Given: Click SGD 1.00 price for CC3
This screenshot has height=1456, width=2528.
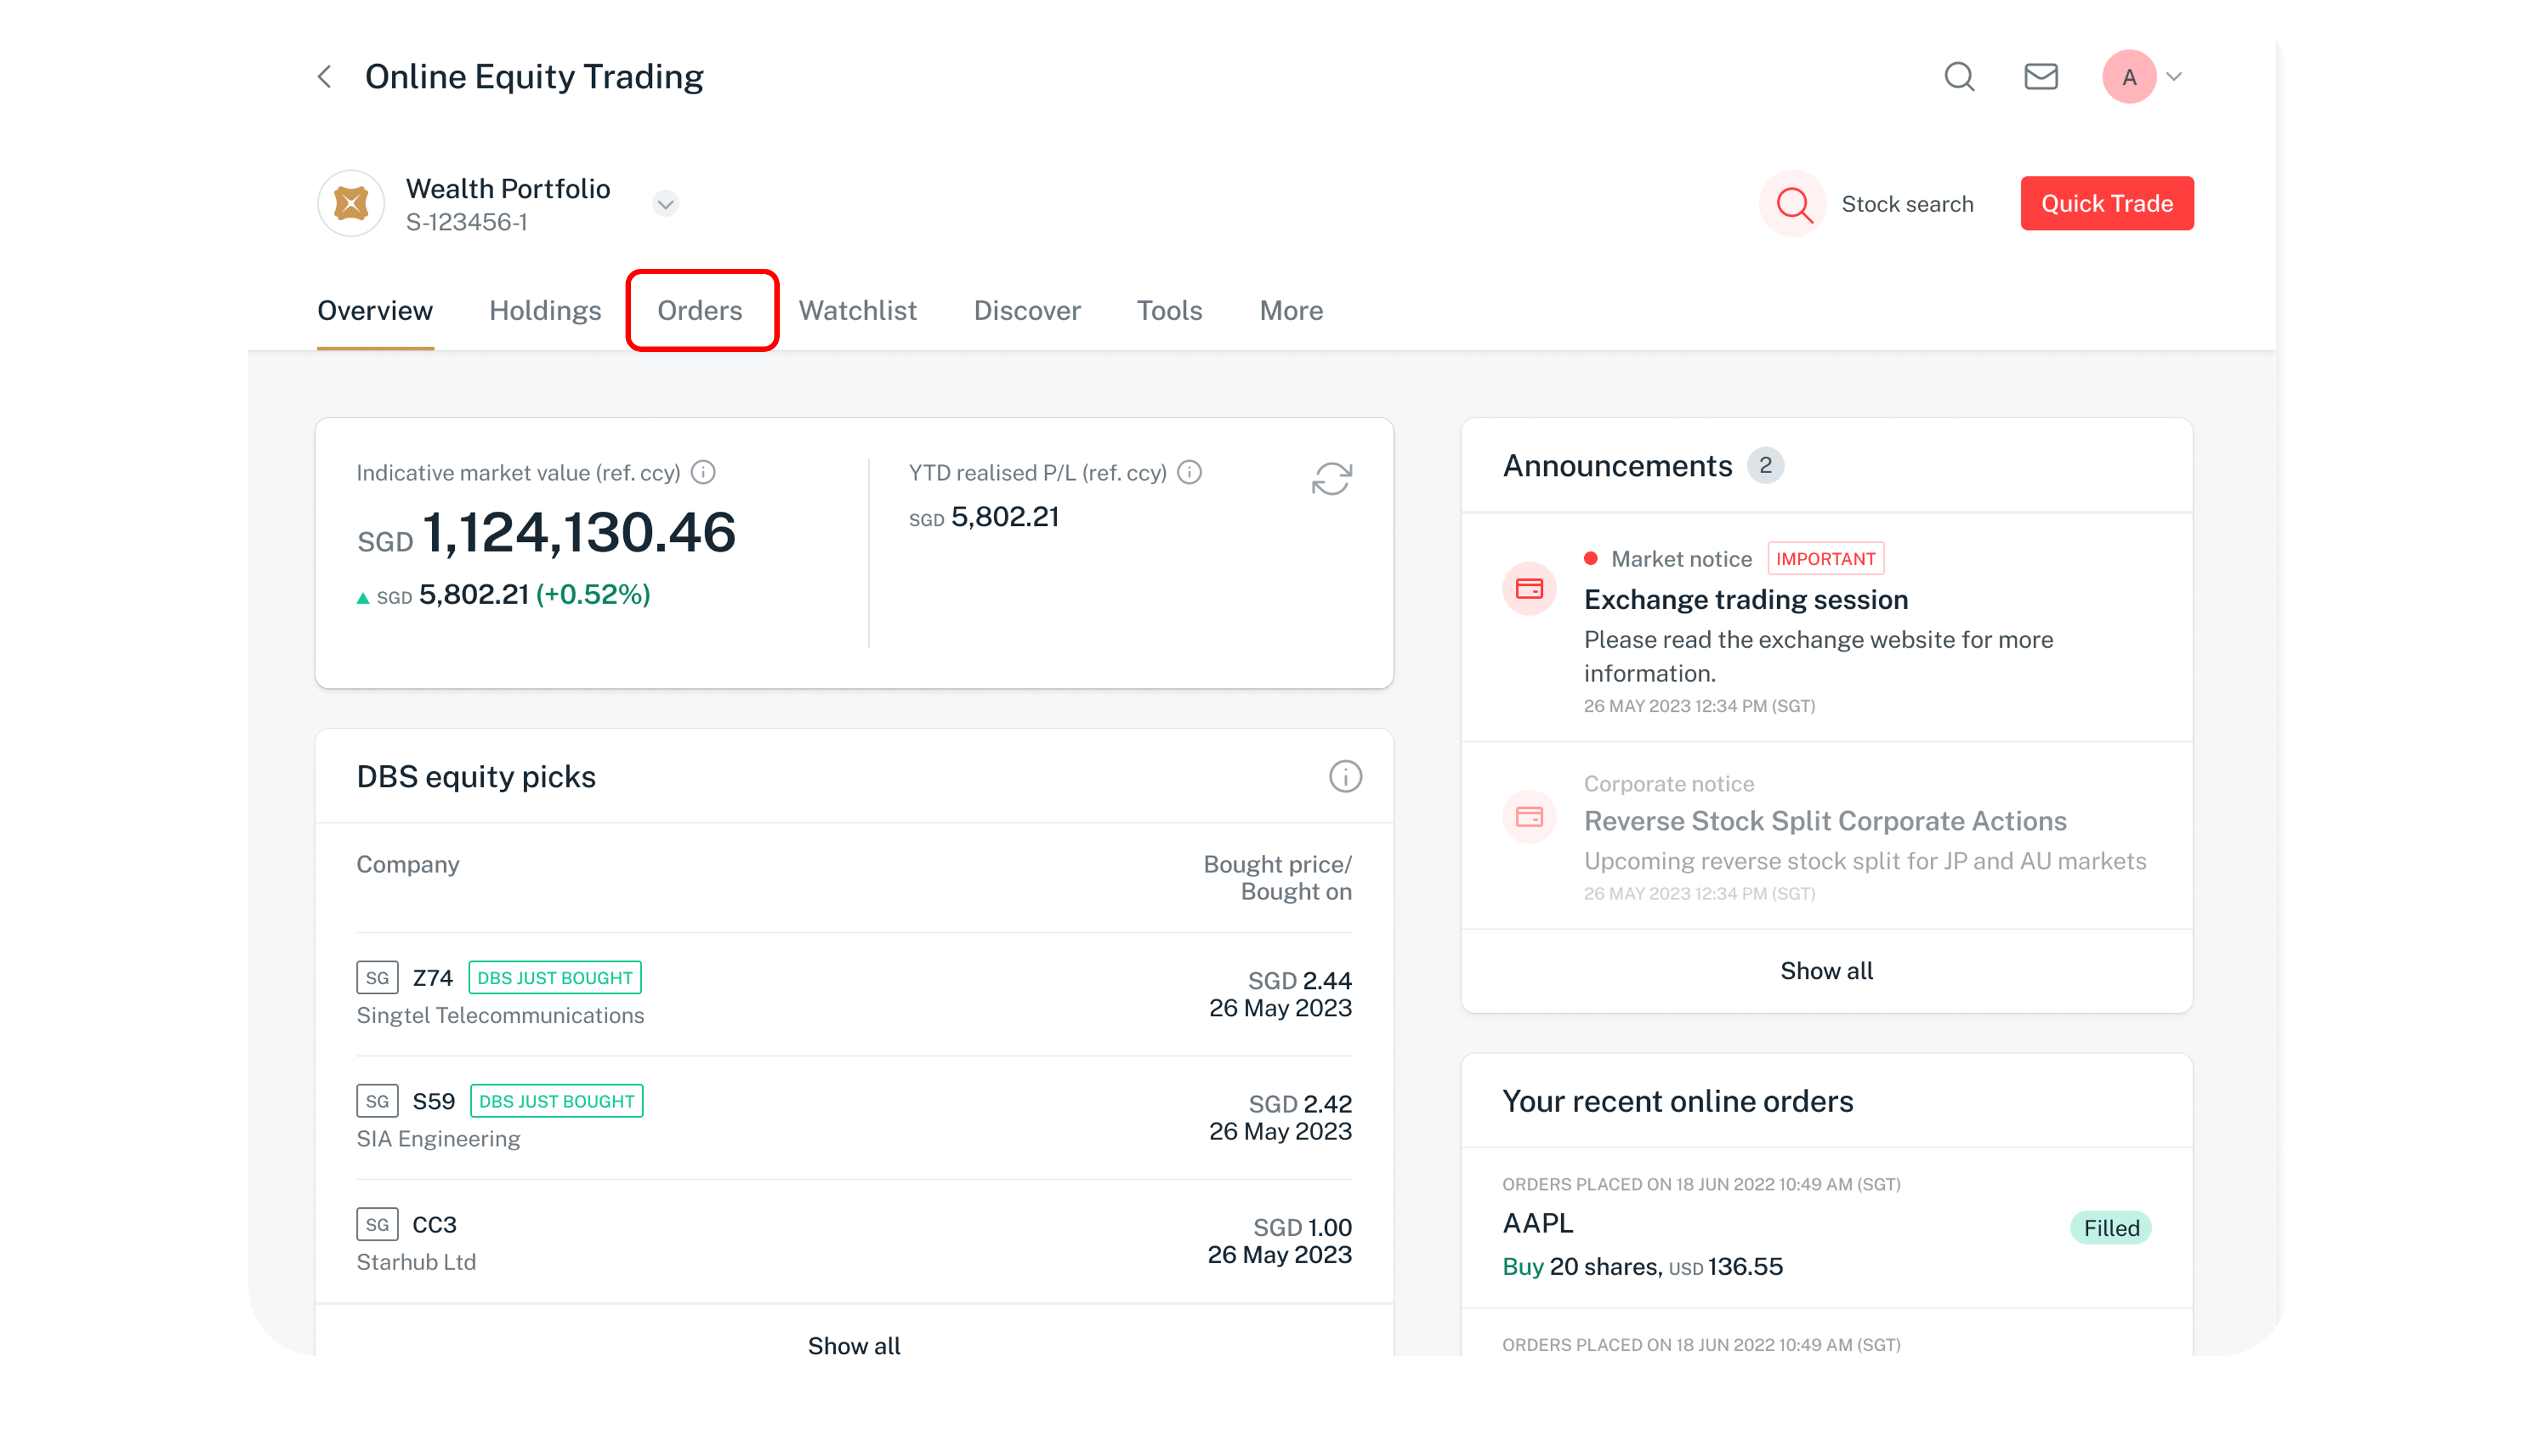Looking at the screenshot, I should pos(1302,1227).
